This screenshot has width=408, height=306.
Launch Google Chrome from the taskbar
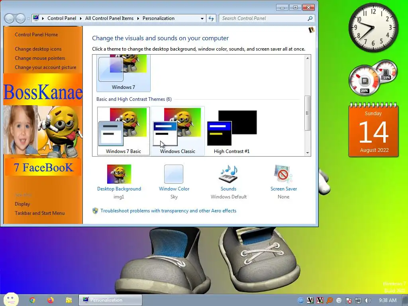tap(32, 300)
